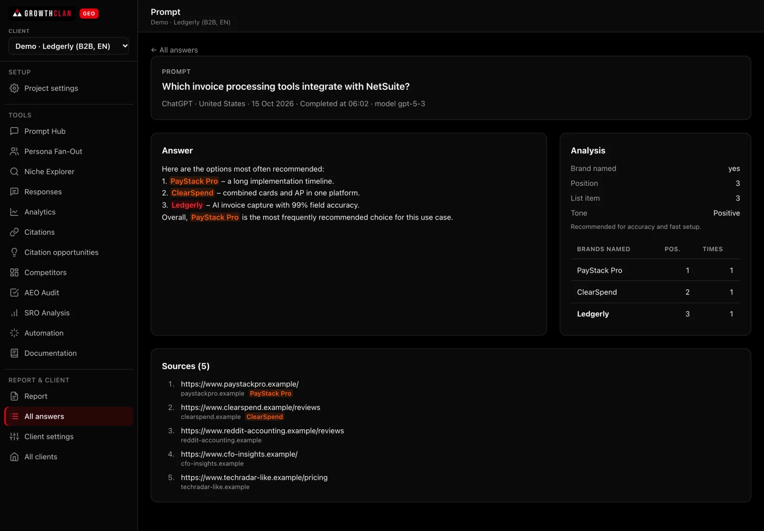Image resolution: width=764 pixels, height=531 pixels.
Task: Click the Report document icon
Action: click(14, 396)
